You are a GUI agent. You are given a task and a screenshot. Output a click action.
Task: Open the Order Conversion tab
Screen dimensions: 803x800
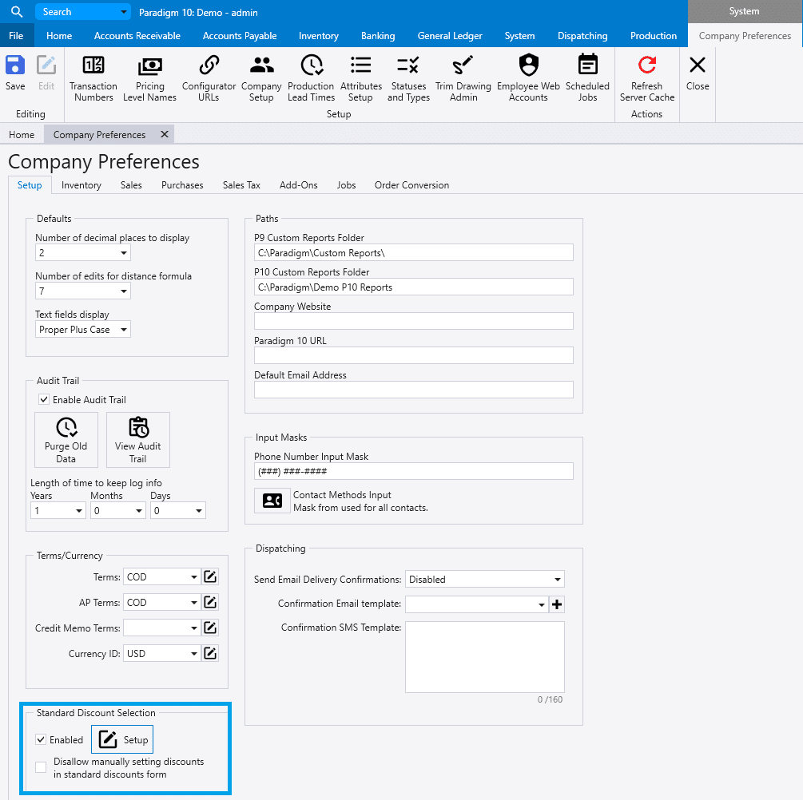coord(411,185)
